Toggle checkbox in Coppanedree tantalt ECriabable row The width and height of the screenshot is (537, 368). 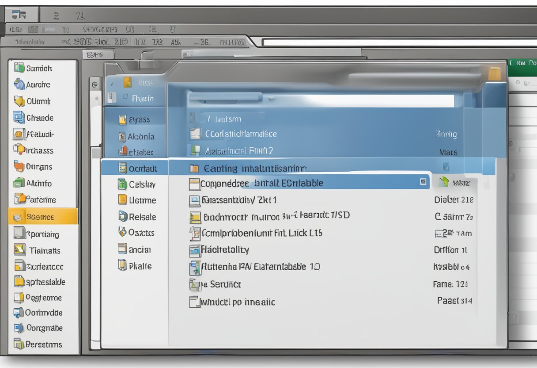coord(423,181)
